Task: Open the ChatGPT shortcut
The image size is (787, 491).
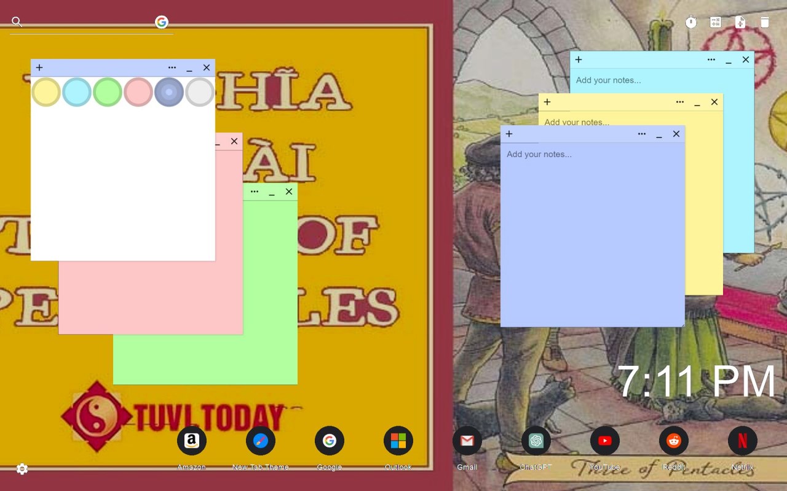Action: tap(536, 441)
